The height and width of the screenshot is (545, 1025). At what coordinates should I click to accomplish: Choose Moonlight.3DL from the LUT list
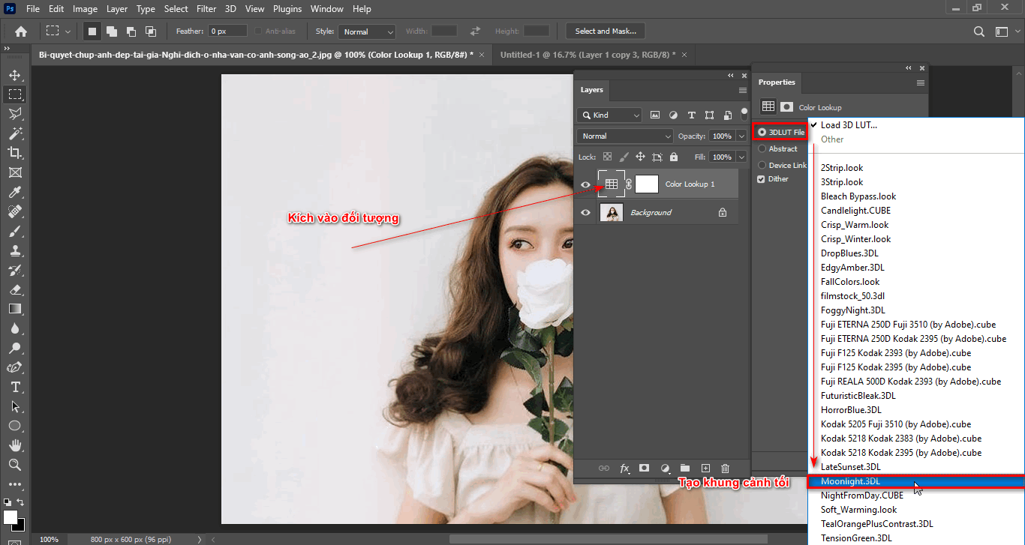(x=850, y=481)
